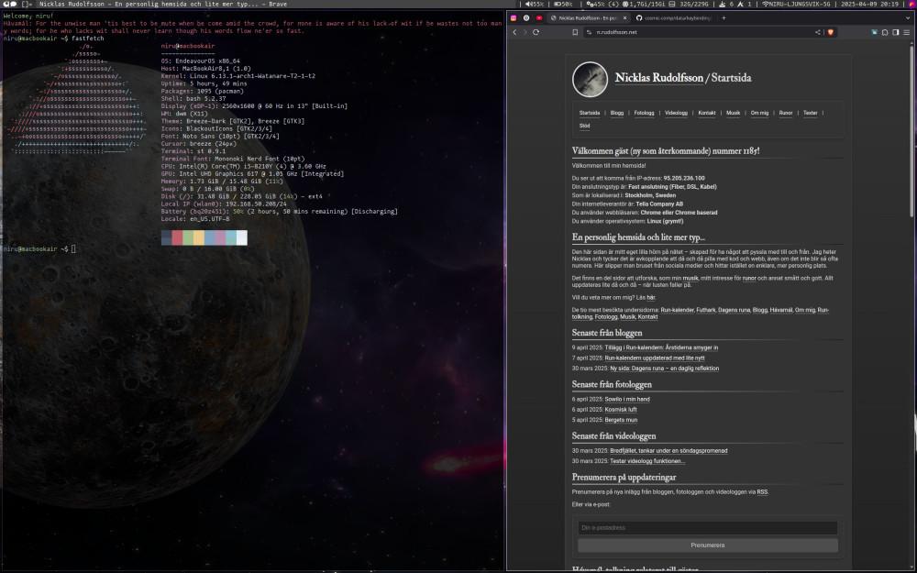Image resolution: width=917 pixels, height=573 pixels.
Task: Click the browser page vertical scrollbar
Action: (911, 131)
